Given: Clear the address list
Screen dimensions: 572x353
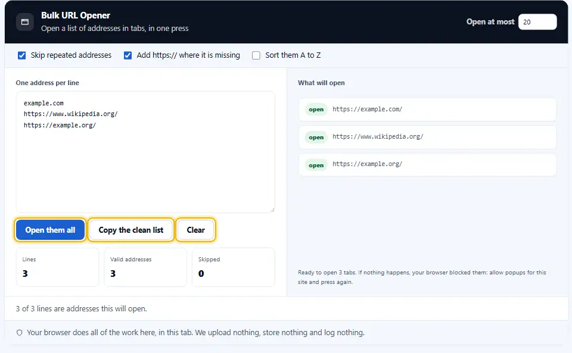Looking at the screenshot, I should click(196, 230).
